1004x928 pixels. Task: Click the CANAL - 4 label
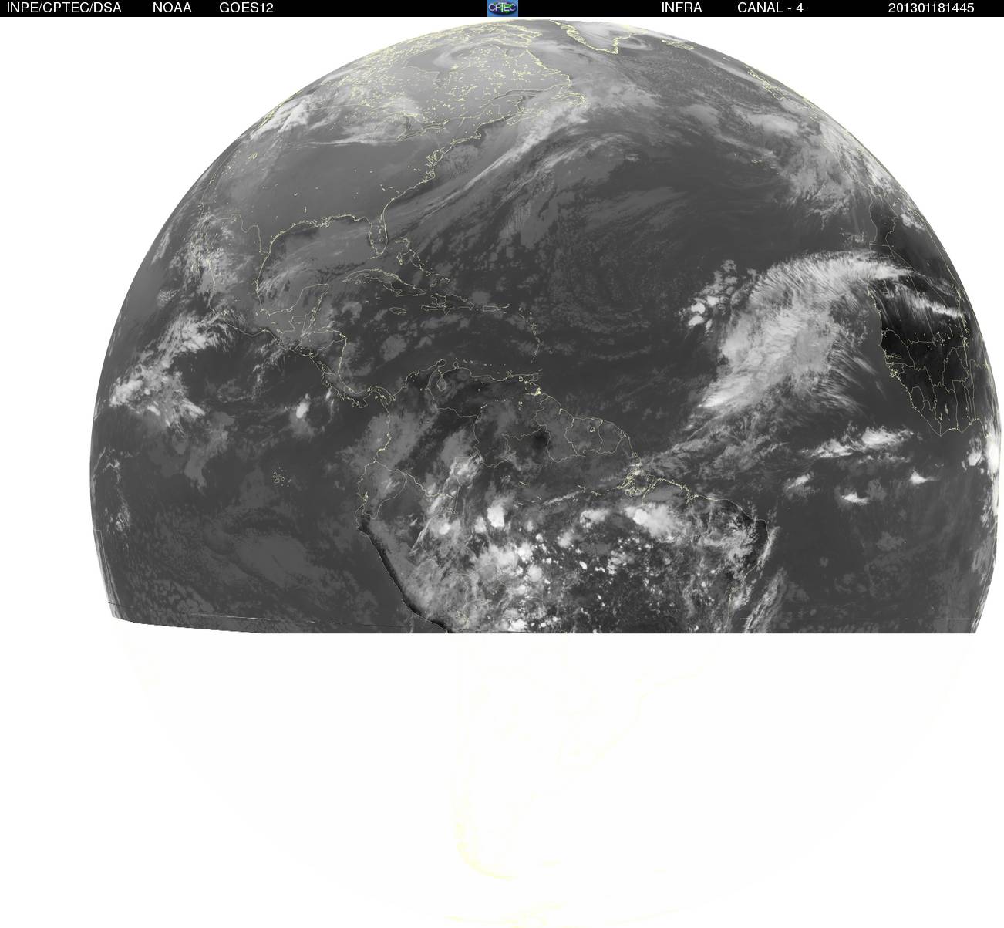point(770,8)
